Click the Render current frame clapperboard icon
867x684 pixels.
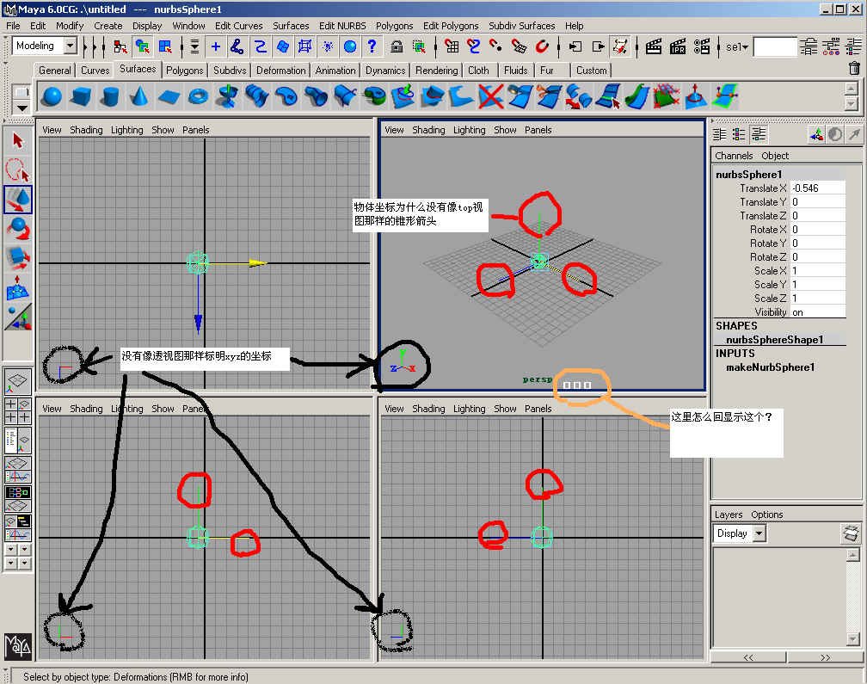[654, 47]
